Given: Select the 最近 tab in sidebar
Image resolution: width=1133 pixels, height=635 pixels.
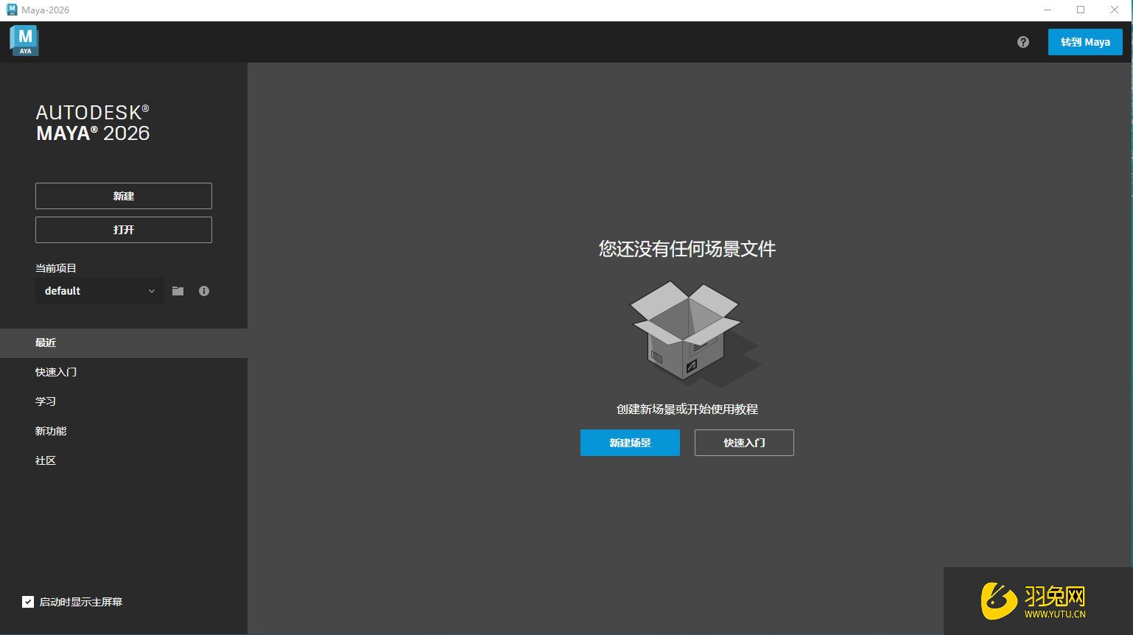Looking at the screenshot, I should (x=124, y=343).
